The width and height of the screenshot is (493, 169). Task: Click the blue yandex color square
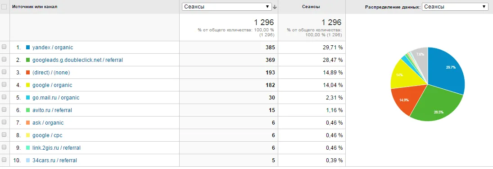coord(27,48)
